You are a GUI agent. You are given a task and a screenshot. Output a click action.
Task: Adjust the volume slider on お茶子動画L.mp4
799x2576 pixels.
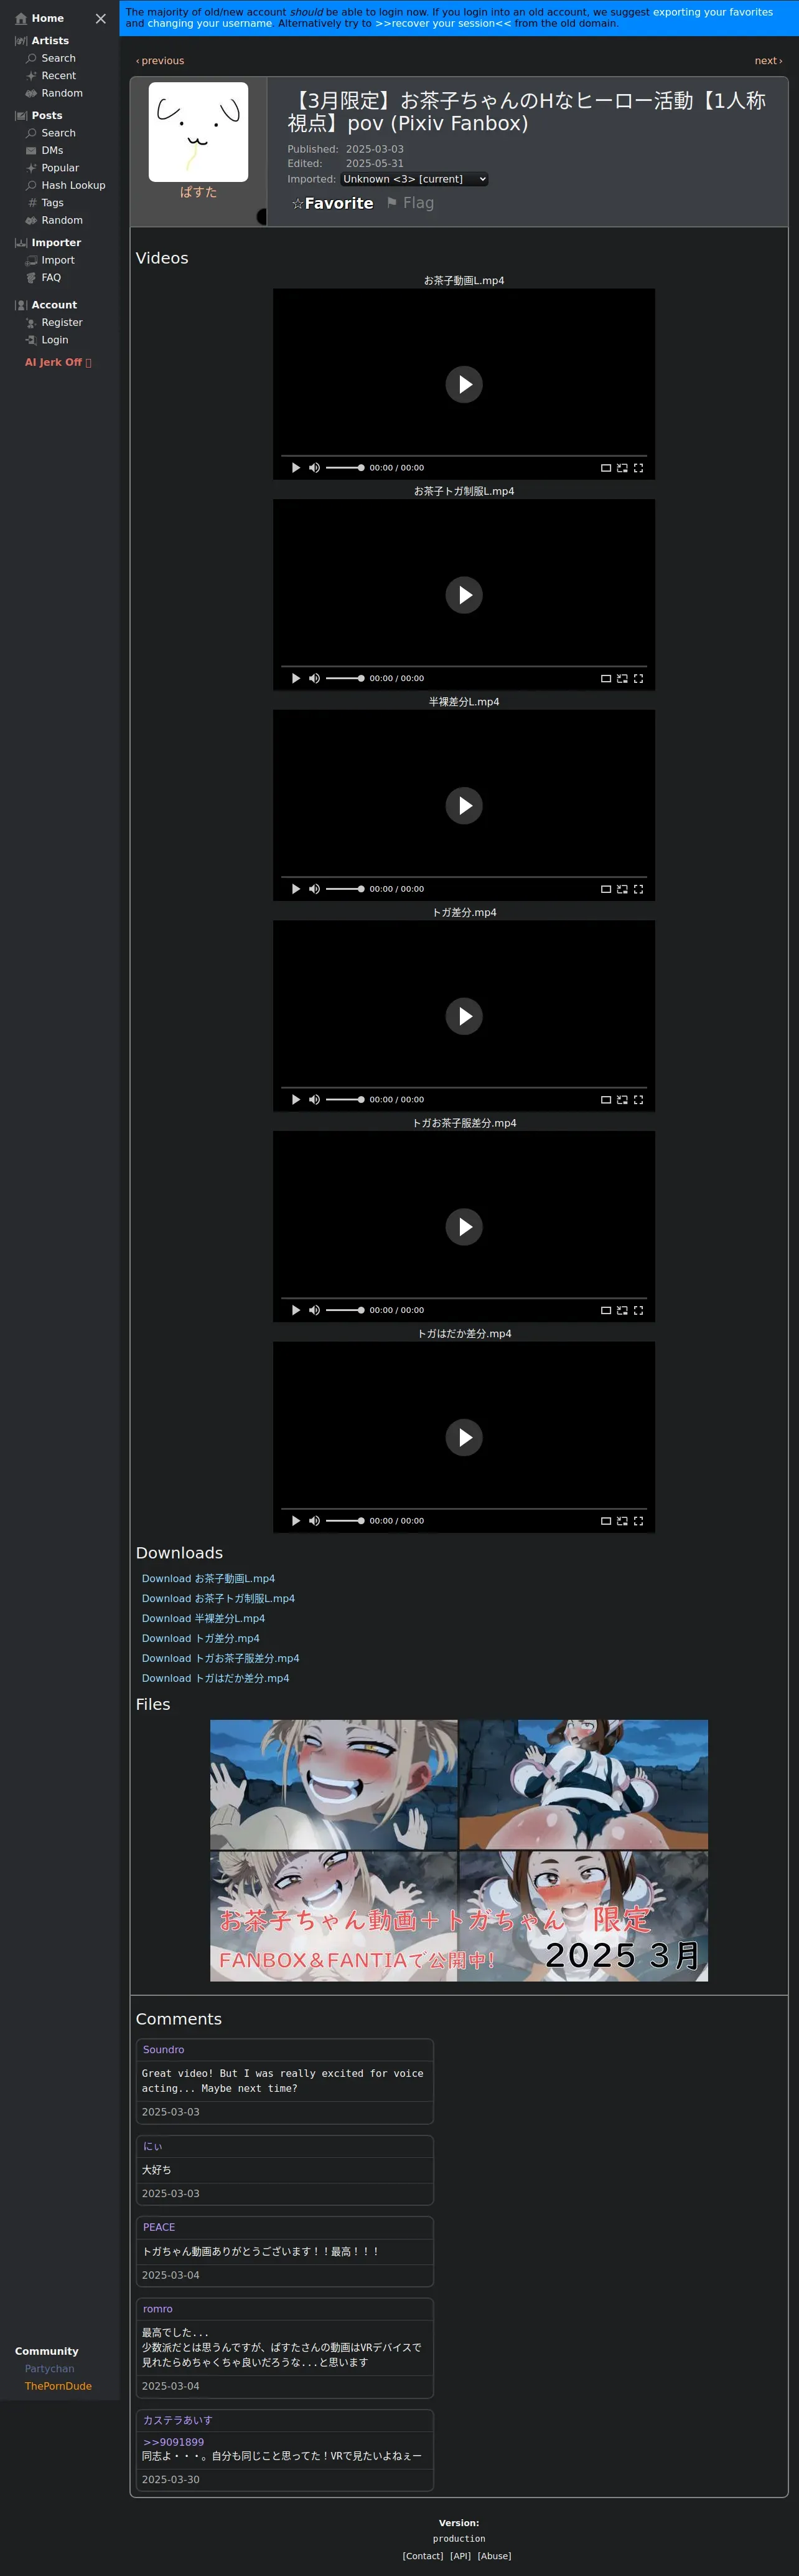[345, 468]
